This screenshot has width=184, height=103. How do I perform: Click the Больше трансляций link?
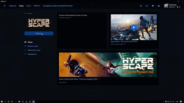117,44
